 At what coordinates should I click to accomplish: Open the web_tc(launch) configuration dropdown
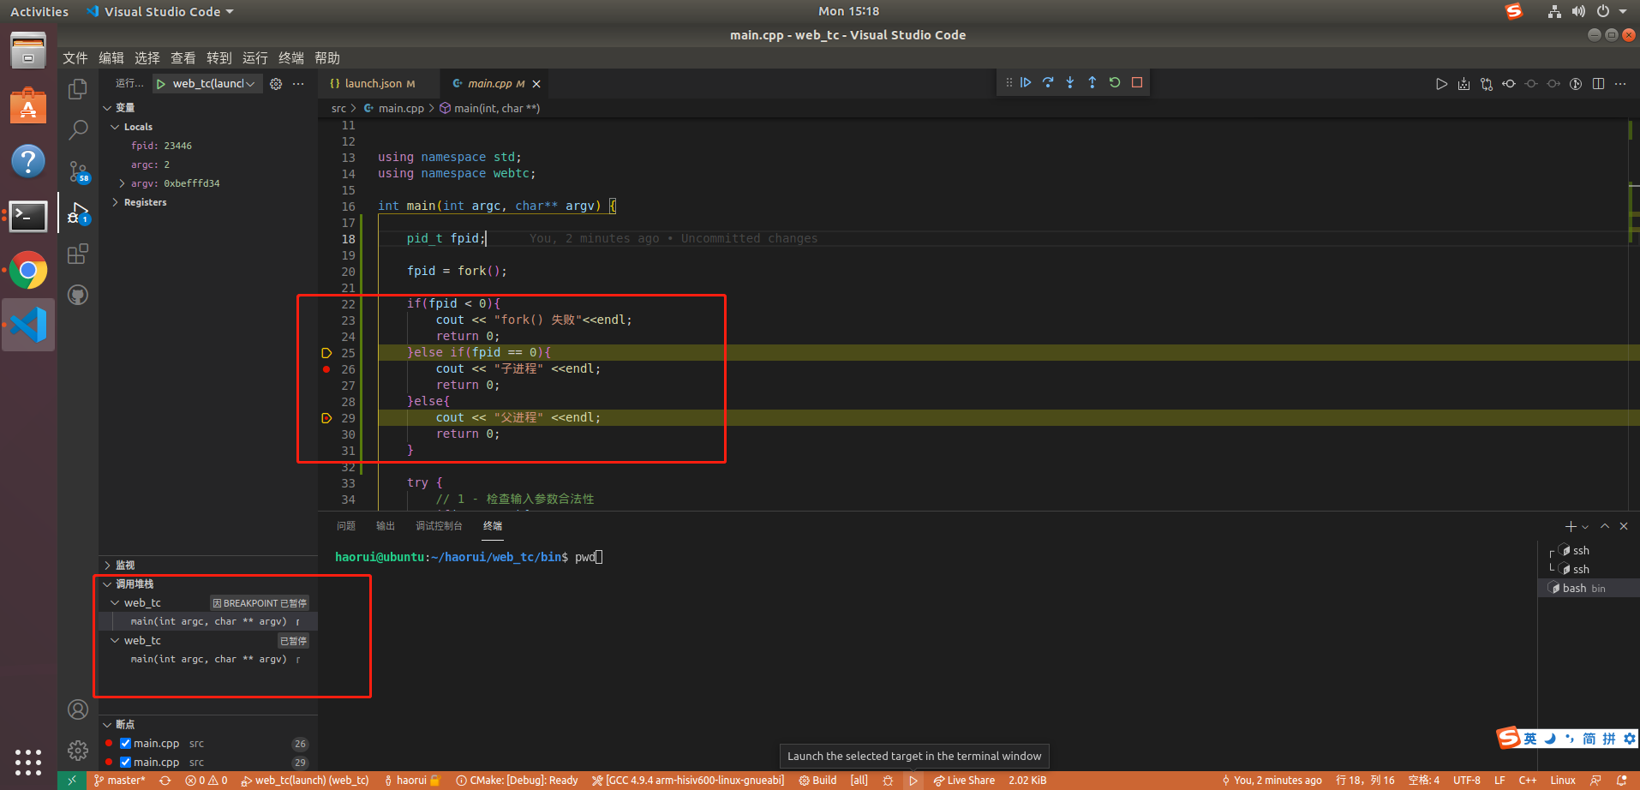[213, 84]
